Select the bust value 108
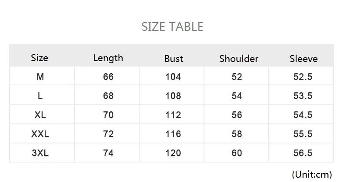 coord(173,96)
